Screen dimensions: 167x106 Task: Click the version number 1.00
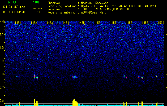point(36,2)
